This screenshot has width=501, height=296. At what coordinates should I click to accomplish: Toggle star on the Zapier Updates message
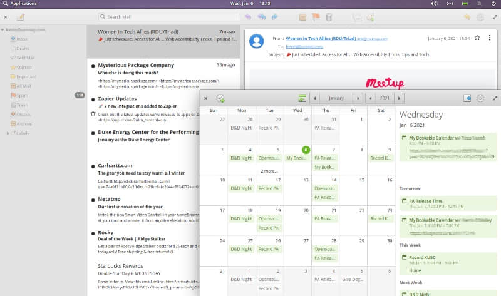(x=93, y=113)
